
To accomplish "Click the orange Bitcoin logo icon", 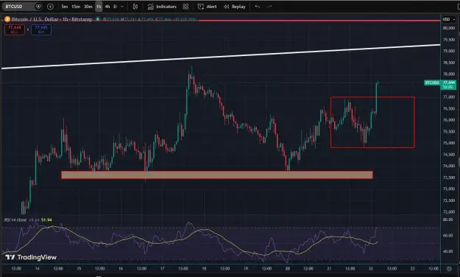I will click(x=7, y=19).
